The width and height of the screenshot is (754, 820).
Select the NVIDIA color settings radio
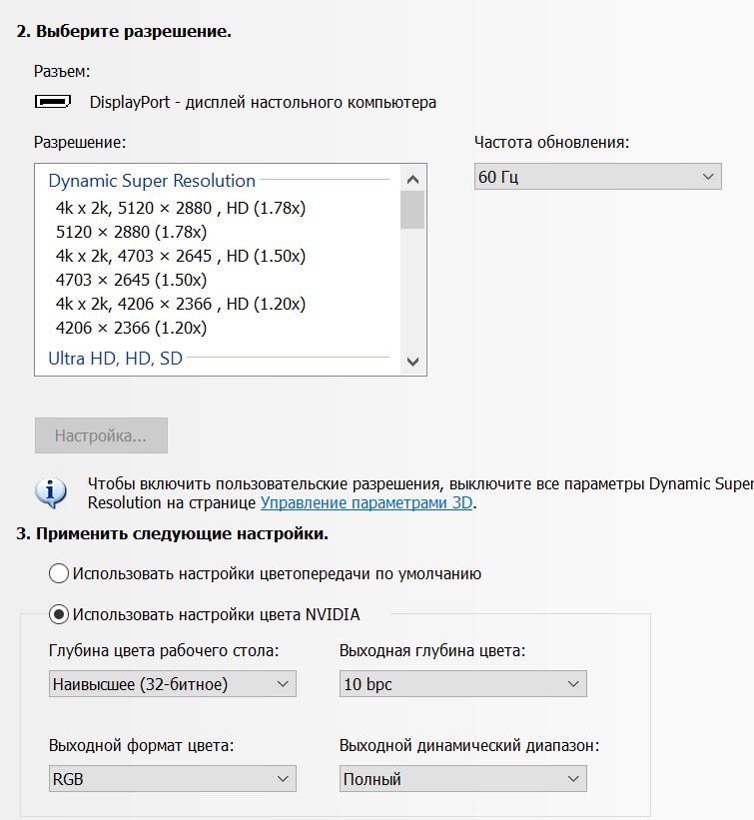(59, 614)
